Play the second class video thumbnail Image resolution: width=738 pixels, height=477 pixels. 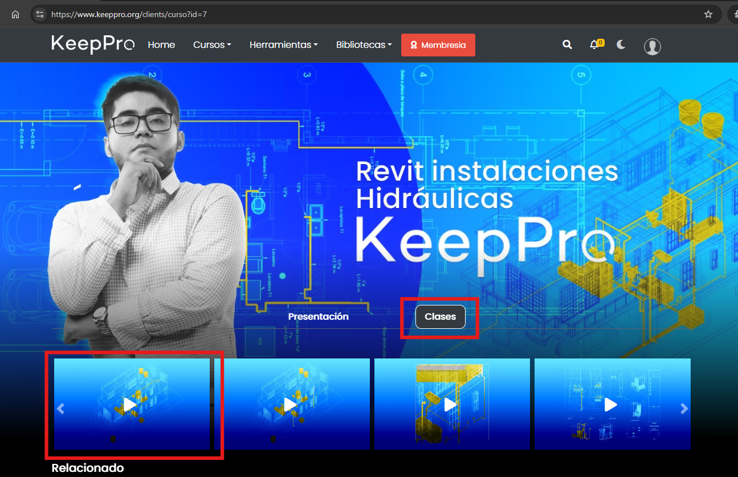coord(292,404)
